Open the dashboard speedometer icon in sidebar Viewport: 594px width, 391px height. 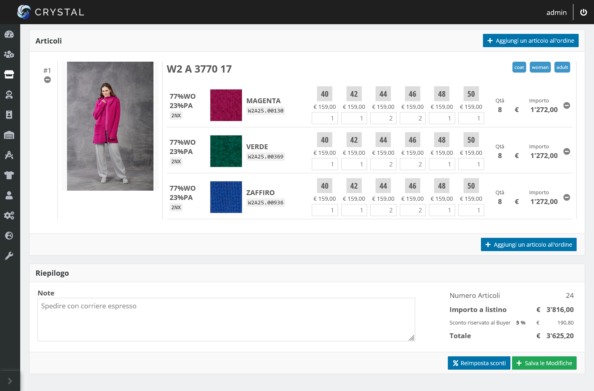coord(9,34)
